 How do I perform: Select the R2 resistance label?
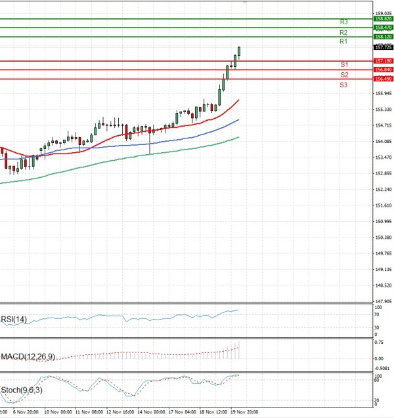coord(343,32)
